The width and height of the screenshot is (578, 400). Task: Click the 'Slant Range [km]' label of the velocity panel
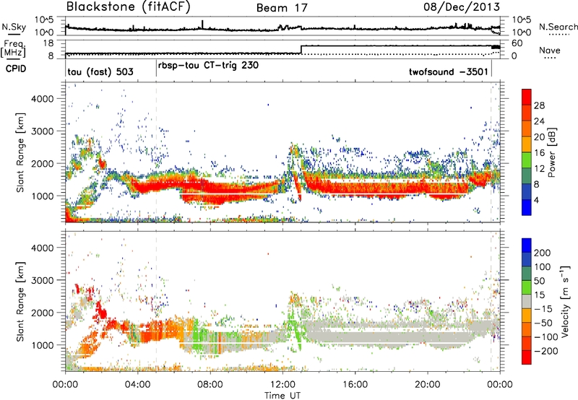pyautogui.click(x=20, y=301)
